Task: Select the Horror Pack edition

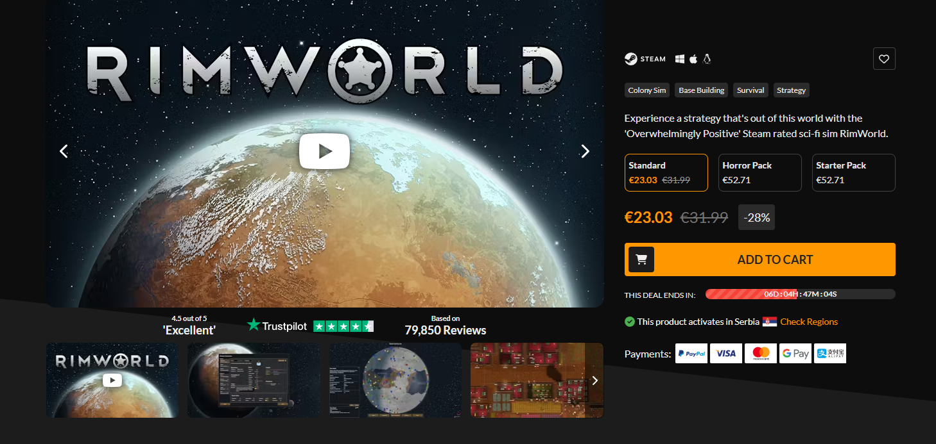Action: click(x=760, y=172)
